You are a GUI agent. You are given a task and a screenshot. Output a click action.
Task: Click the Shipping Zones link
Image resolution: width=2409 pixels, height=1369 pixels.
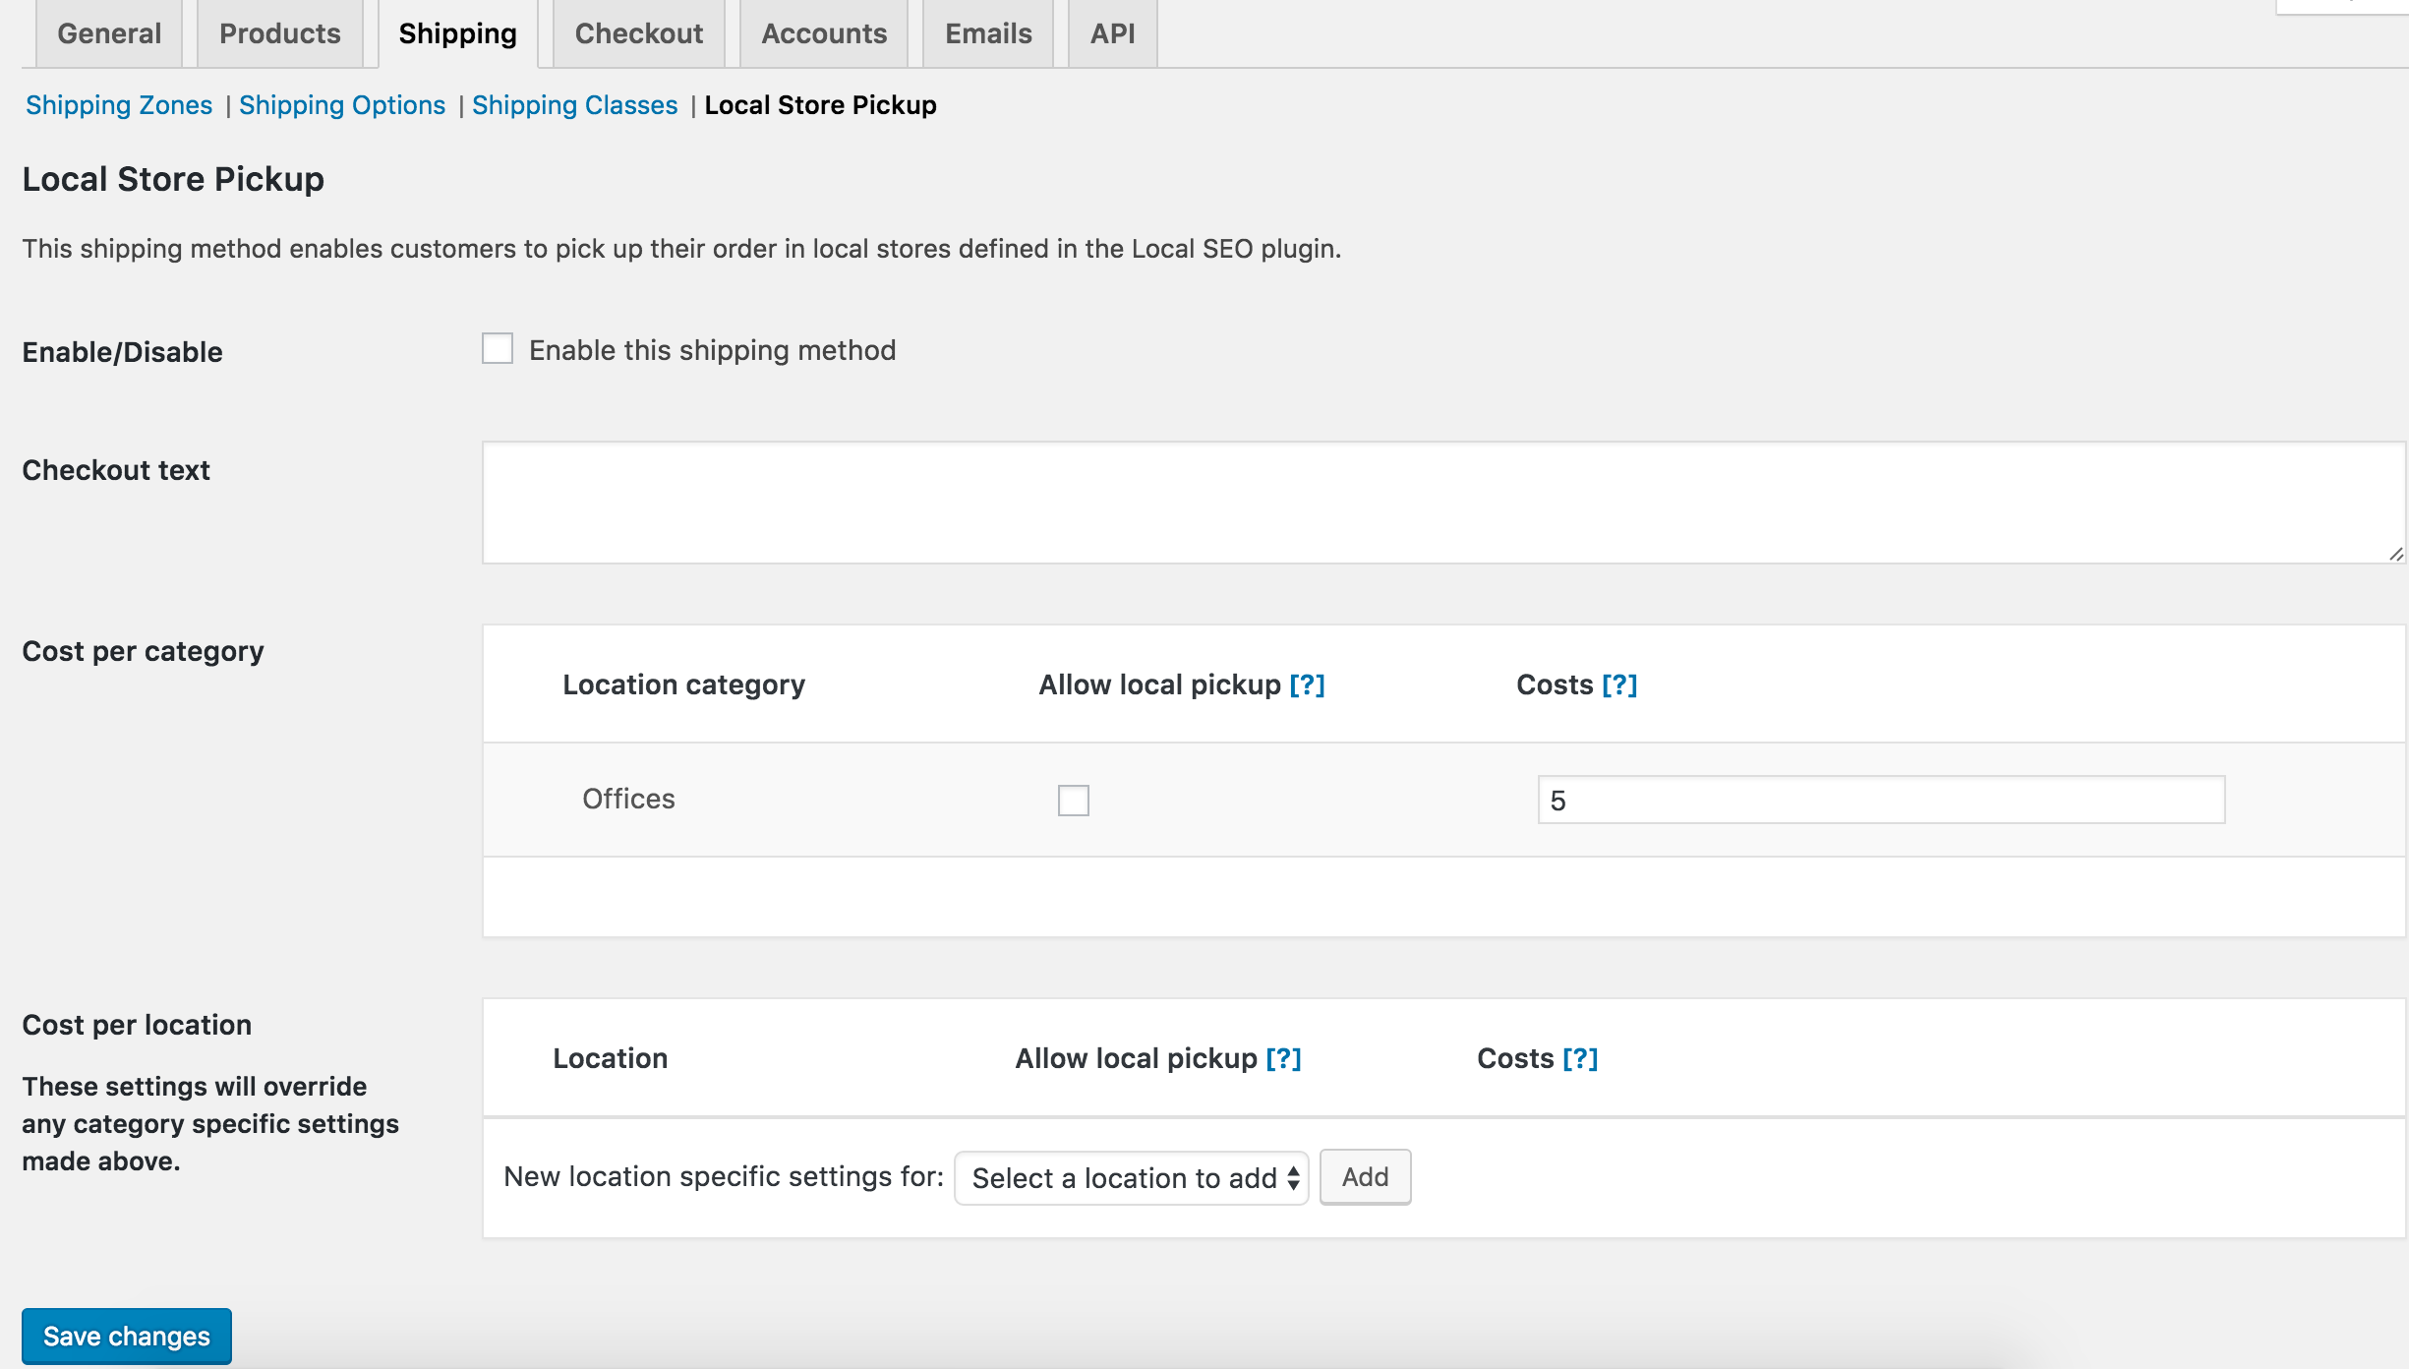[x=117, y=102]
